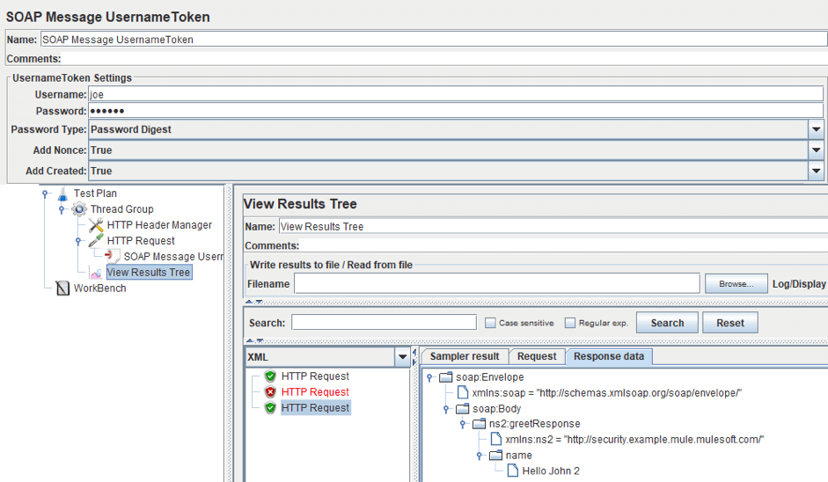Click the WorkBench clipboard icon
Screen dimensions: 828x482
pos(62,288)
